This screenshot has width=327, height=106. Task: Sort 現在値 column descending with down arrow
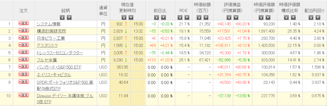pos(131,18)
